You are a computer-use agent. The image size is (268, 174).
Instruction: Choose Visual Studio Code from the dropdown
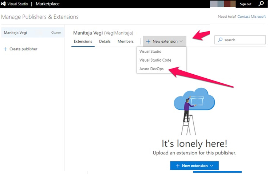pos(155,60)
